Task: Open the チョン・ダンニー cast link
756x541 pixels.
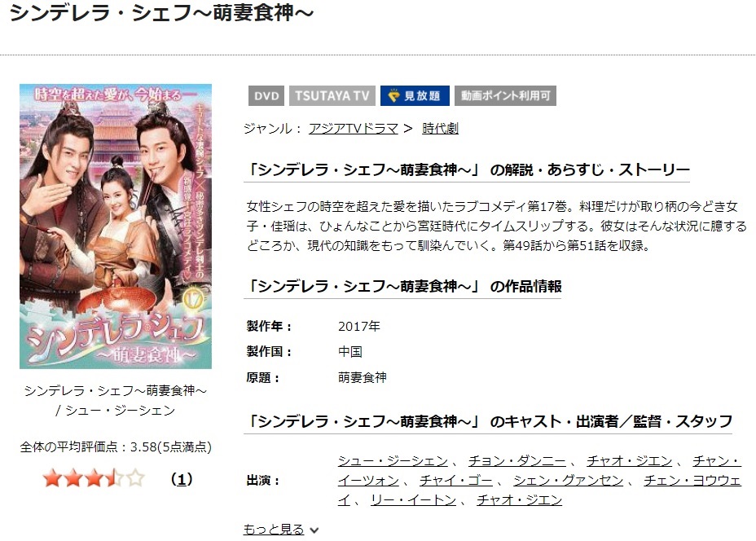Action: pos(517,461)
